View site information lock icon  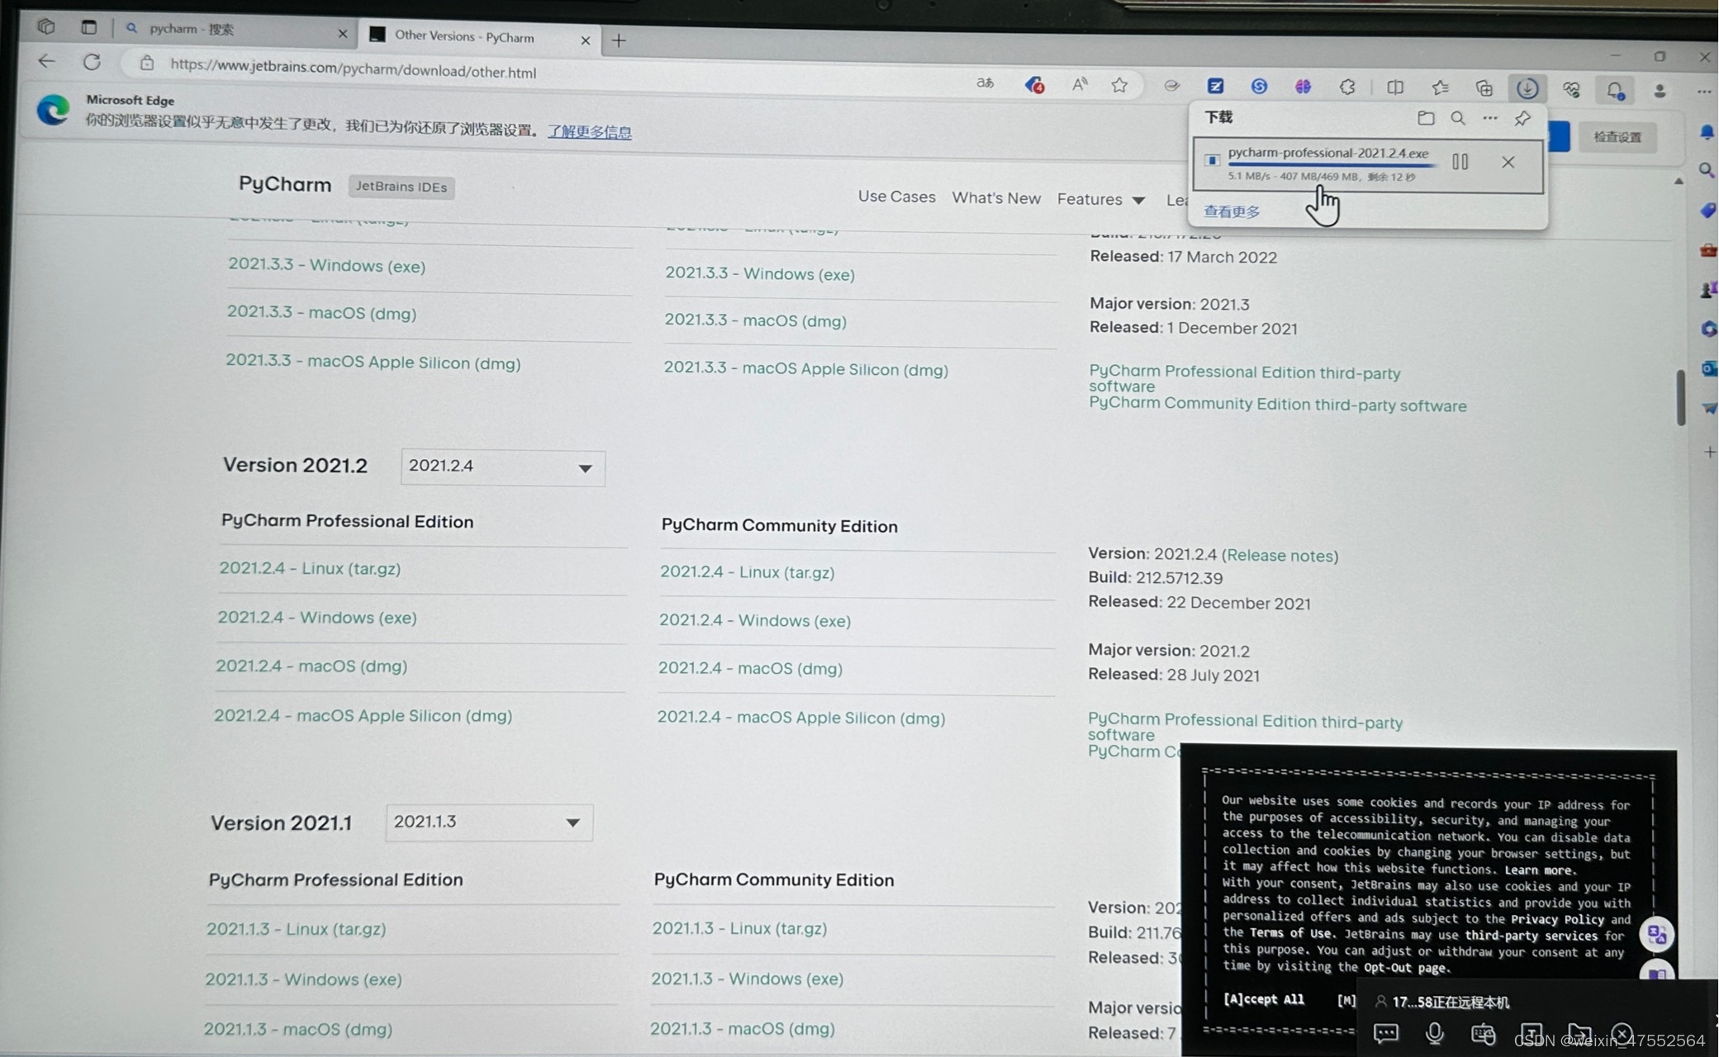click(147, 64)
